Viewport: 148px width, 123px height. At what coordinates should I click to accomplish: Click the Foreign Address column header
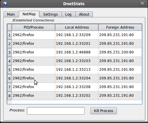tap(120, 27)
